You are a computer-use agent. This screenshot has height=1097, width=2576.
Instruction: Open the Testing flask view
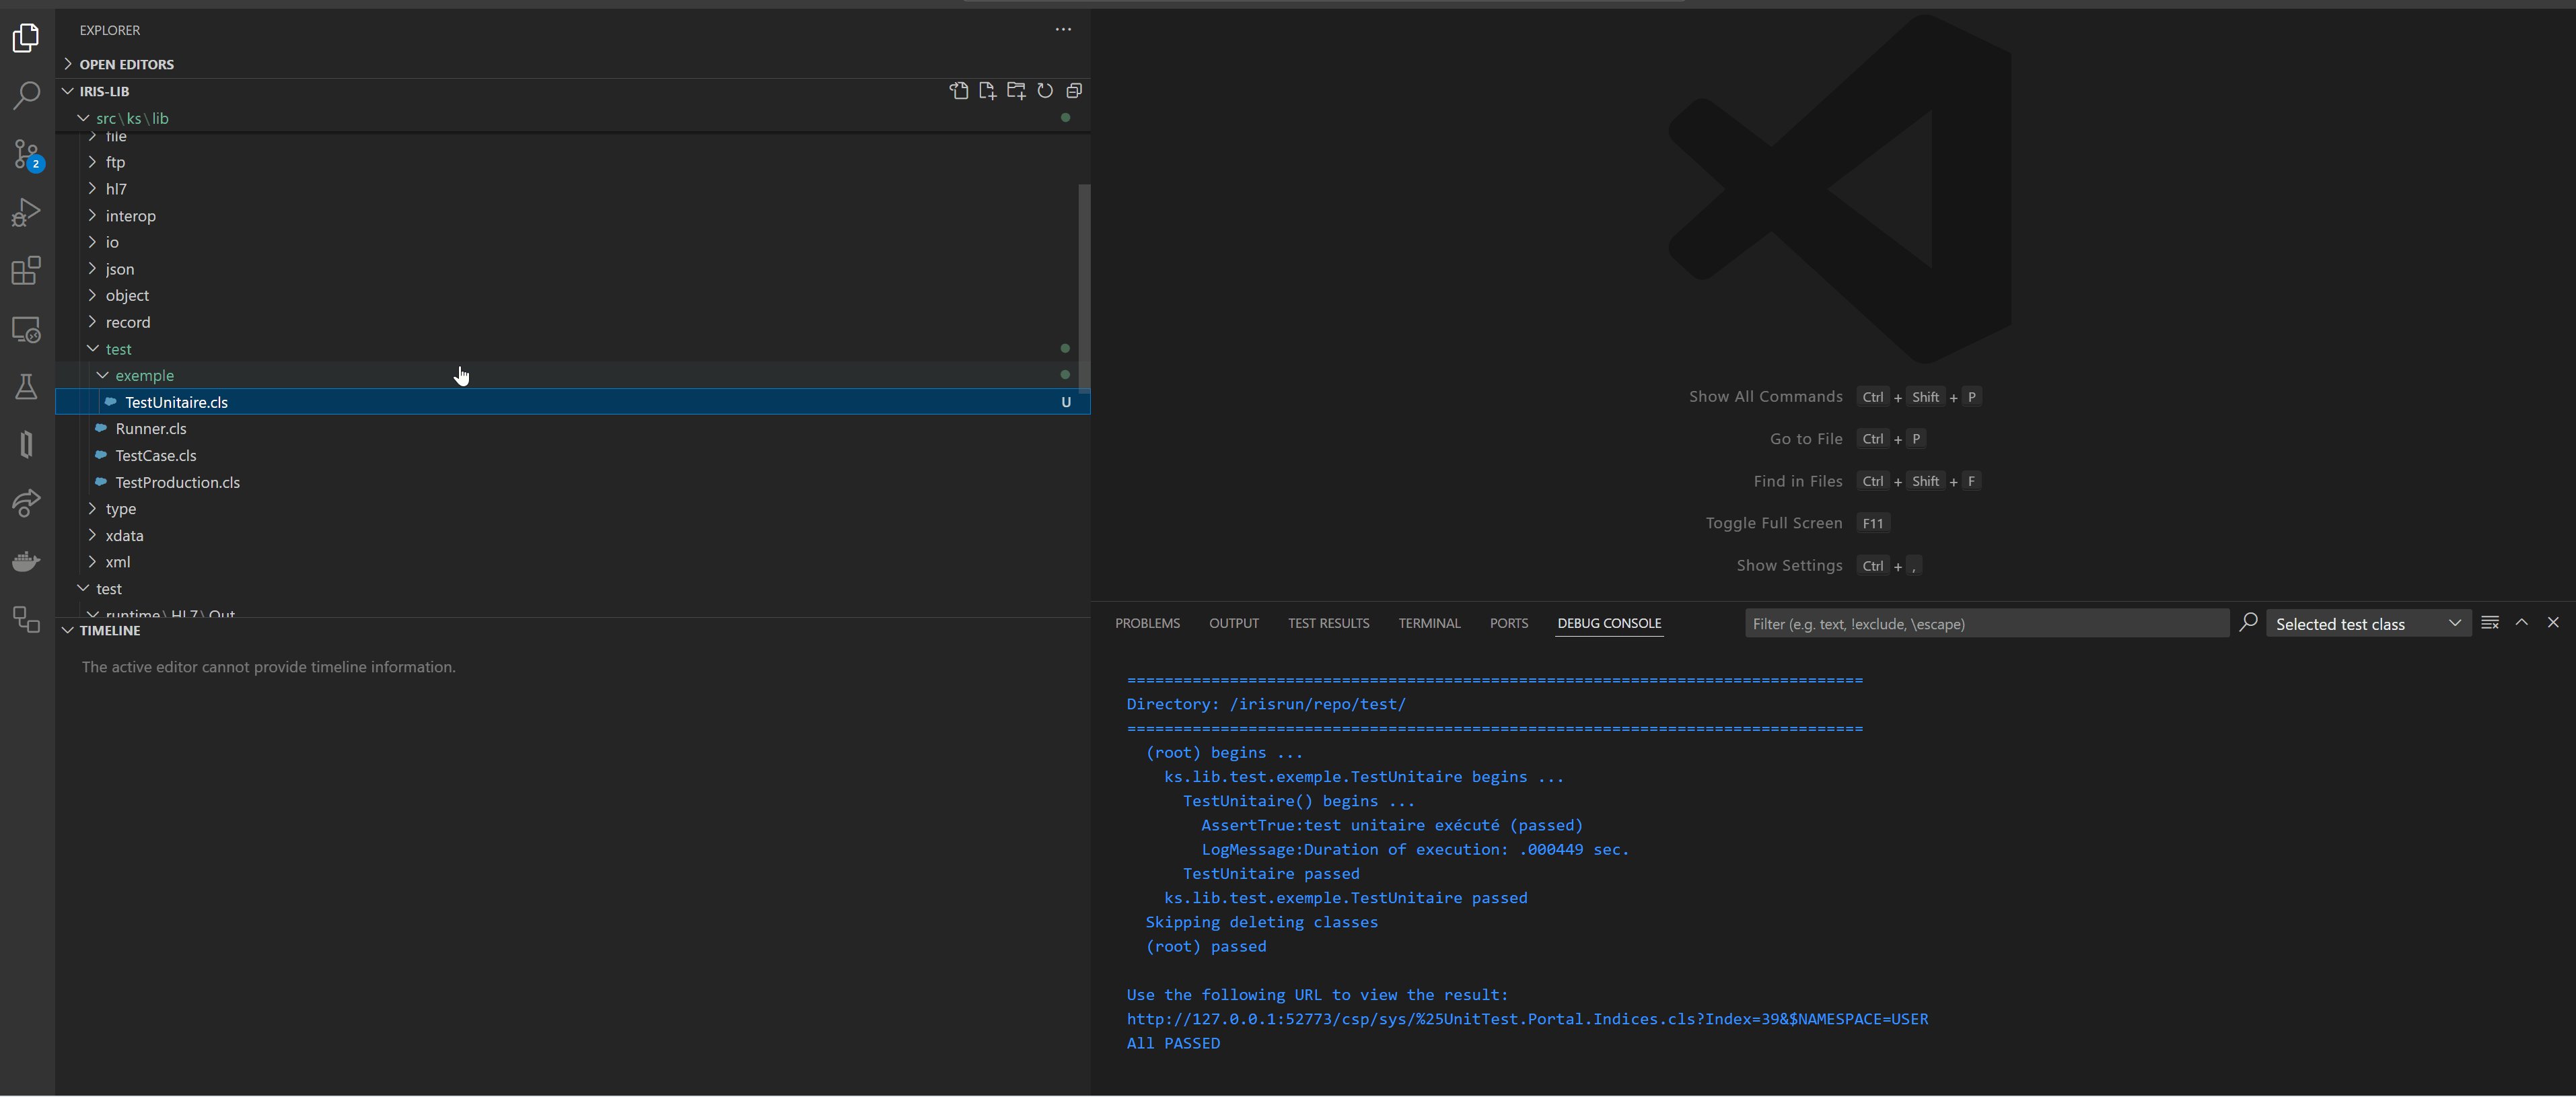(25, 388)
